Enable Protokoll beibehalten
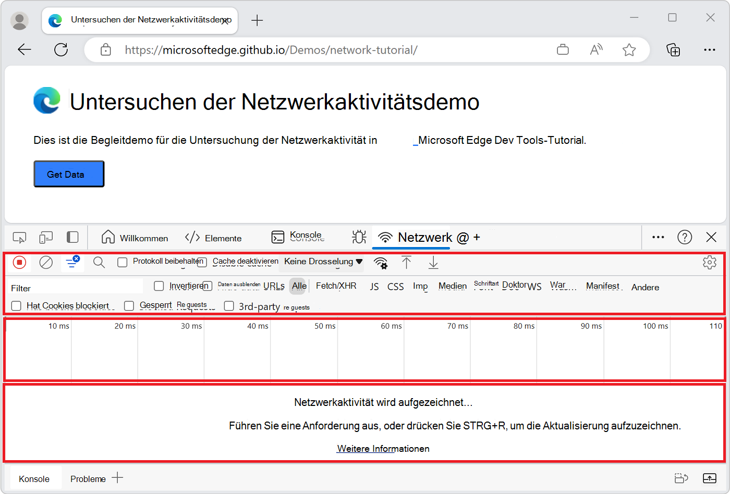This screenshot has width=730, height=494. click(123, 262)
